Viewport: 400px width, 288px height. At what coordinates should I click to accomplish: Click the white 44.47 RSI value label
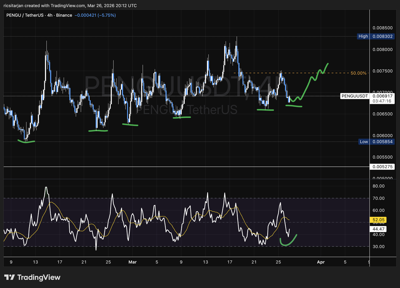(378, 229)
